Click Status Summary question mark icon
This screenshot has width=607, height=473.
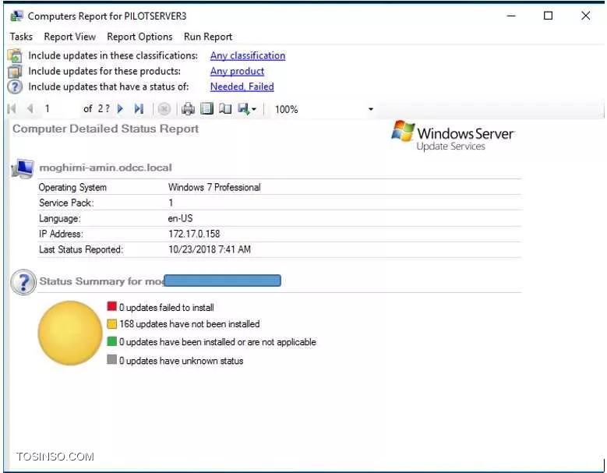tap(23, 282)
